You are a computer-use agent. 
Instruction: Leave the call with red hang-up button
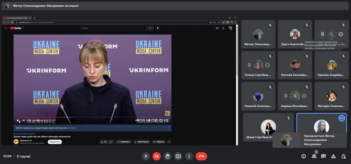click(201, 156)
